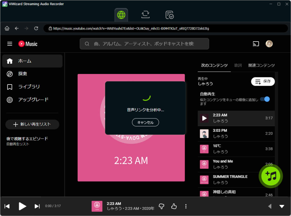
Task: Expand the player page dropdown arrow
Action: coord(282,206)
